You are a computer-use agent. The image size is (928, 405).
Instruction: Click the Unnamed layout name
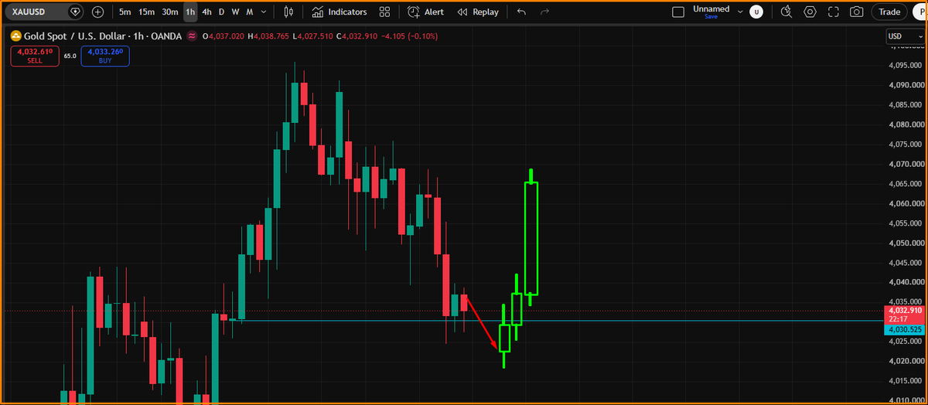tap(711, 9)
